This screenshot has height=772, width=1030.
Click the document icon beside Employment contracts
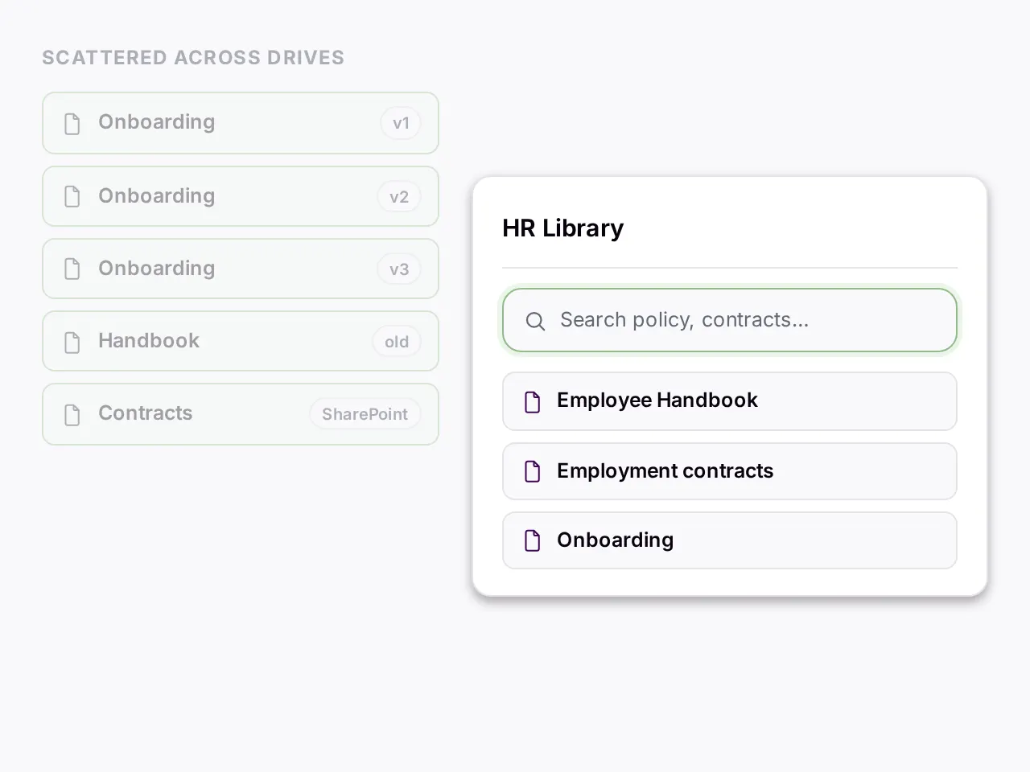pyautogui.click(x=533, y=471)
